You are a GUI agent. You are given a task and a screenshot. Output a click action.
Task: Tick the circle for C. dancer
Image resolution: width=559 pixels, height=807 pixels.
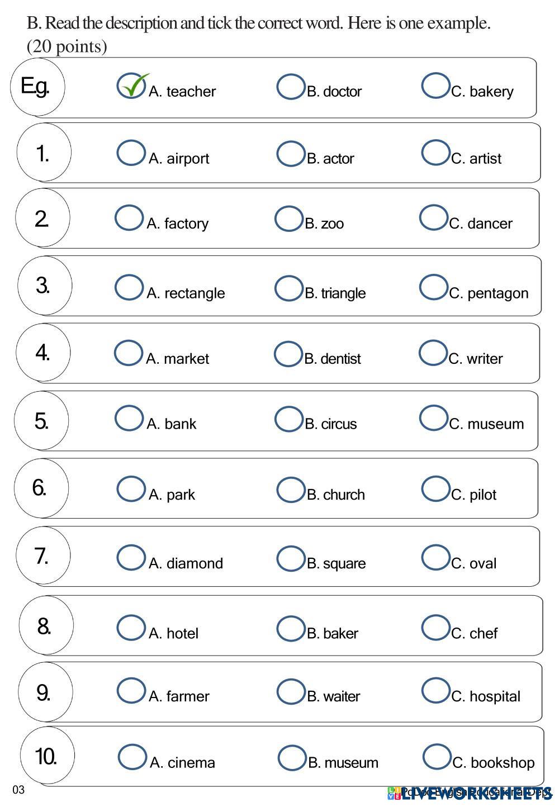pos(433,217)
